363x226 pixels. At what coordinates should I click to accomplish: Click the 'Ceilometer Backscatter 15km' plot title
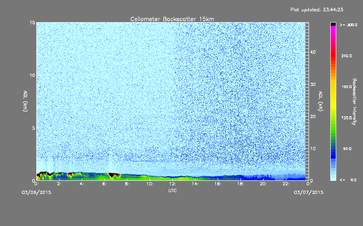(x=172, y=19)
